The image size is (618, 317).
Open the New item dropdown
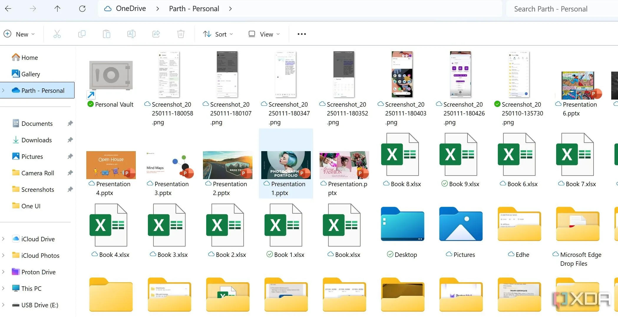19,34
